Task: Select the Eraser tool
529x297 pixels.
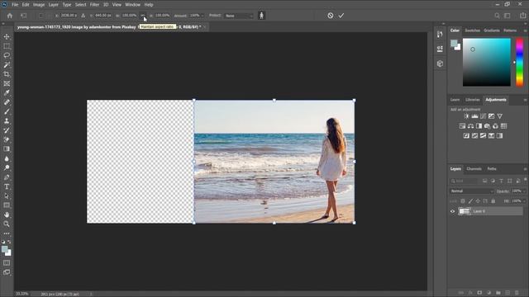Action: click(x=7, y=139)
